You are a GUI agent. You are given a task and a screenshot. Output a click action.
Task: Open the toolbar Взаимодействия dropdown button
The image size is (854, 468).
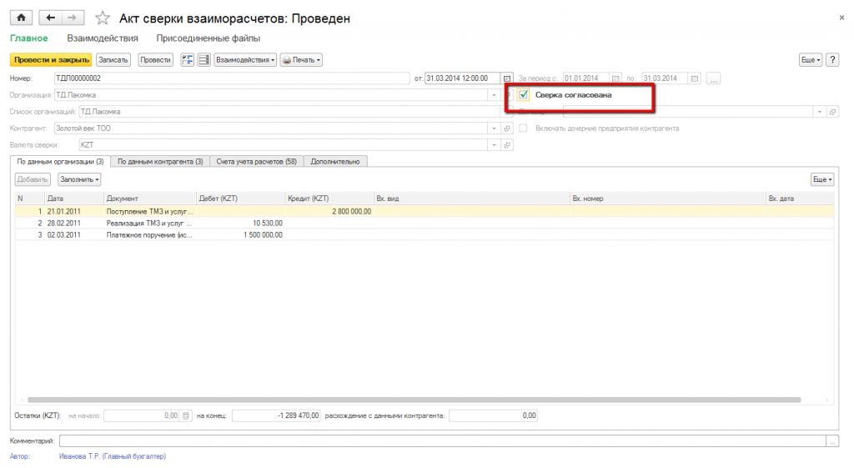pos(245,60)
